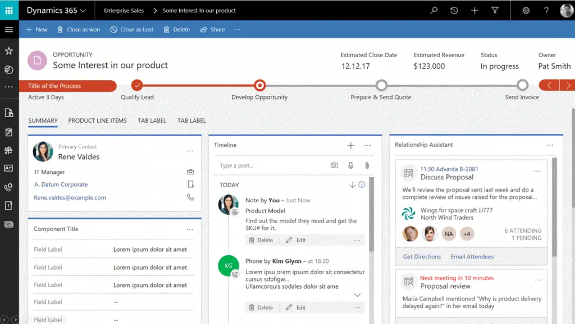Record audio with Timeline microphone icon
575x324 pixels.
point(351,165)
